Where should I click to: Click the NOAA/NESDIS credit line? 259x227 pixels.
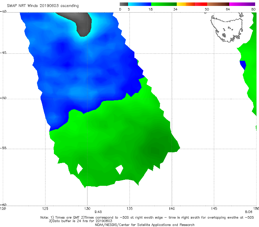(145, 225)
